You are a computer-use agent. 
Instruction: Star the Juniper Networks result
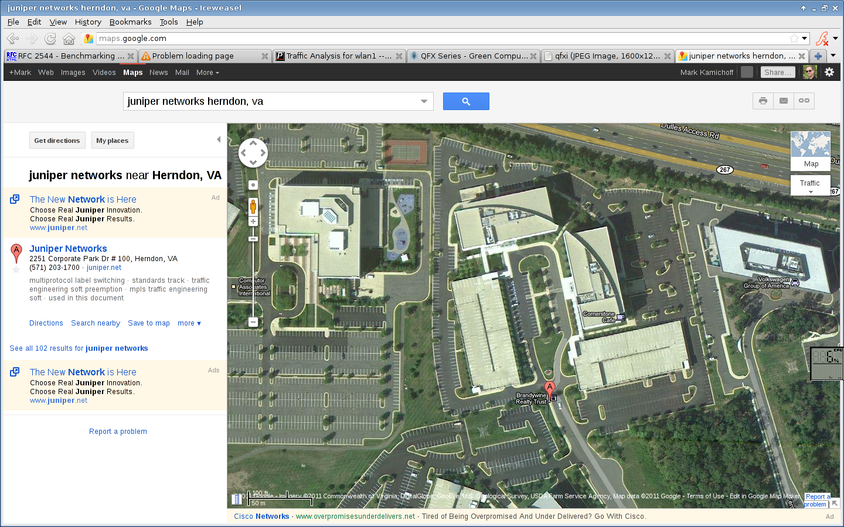16,270
